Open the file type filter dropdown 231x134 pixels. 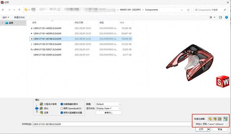(211, 124)
